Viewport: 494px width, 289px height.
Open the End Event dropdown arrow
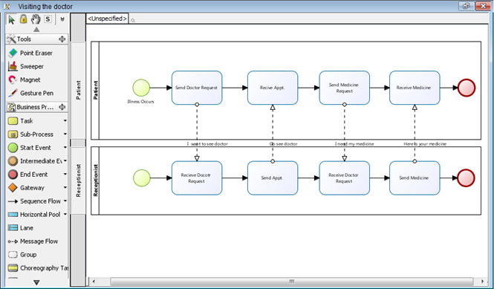[65, 174]
